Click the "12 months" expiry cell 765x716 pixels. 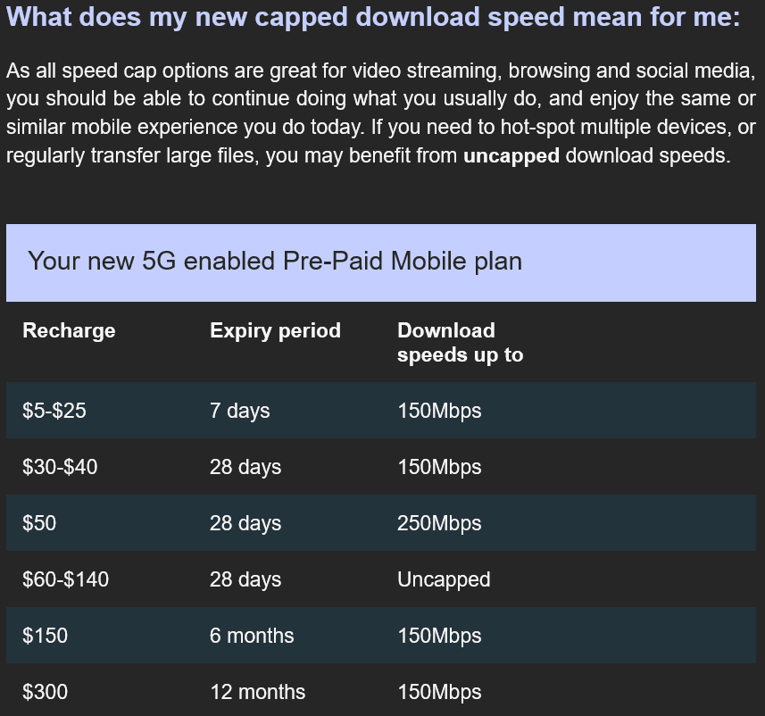(x=257, y=692)
